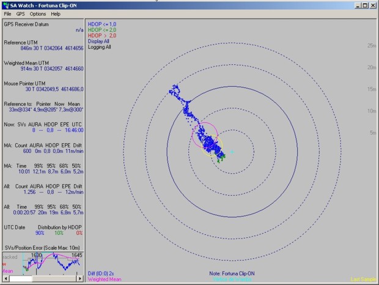The width and height of the screenshot is (379, 285).
Task: Click the MA time value '10:01'
Action: [24, 172]
